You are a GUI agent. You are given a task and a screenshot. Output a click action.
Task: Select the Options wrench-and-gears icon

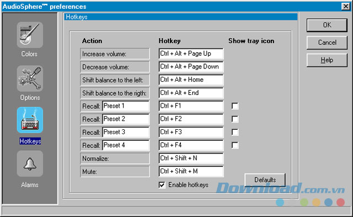point(30,78)
